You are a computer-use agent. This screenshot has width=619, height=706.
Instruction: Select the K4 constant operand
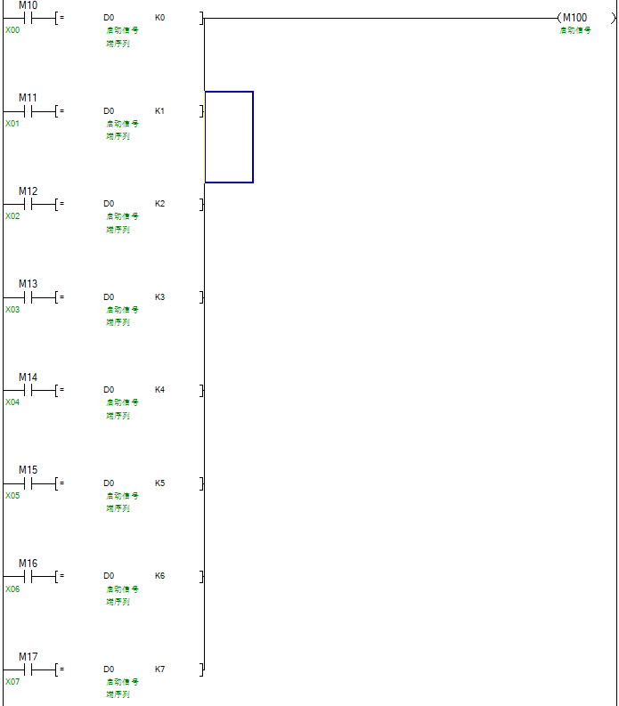point(159,390)
